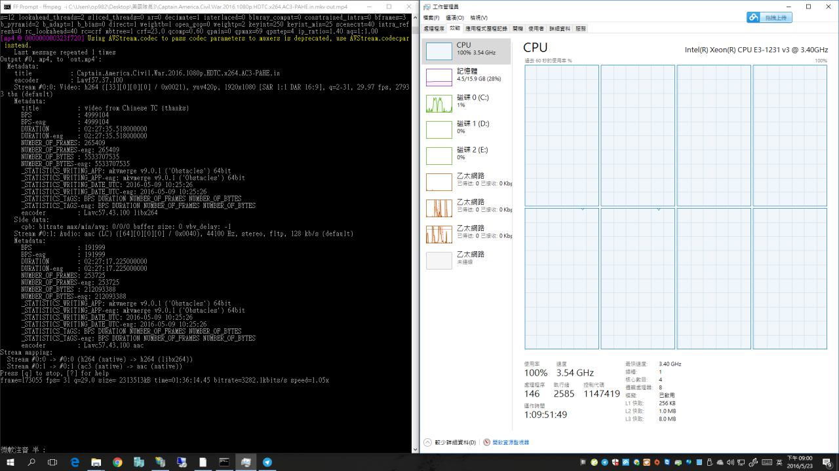Select 磁碟 0 (C:) in sidebar
The image size is (839, 471).
tap(467, 101)
